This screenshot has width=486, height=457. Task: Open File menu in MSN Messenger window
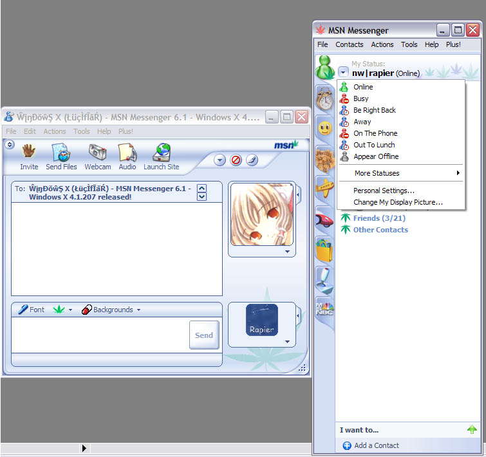[x=322, y=44]
